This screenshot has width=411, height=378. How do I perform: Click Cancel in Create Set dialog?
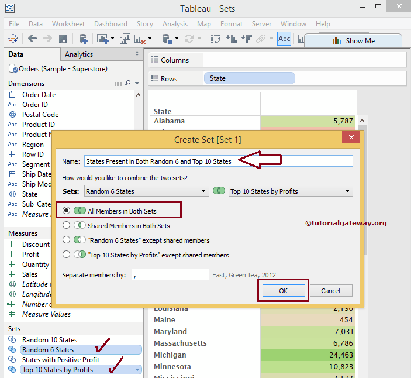[x=330, y=291]
